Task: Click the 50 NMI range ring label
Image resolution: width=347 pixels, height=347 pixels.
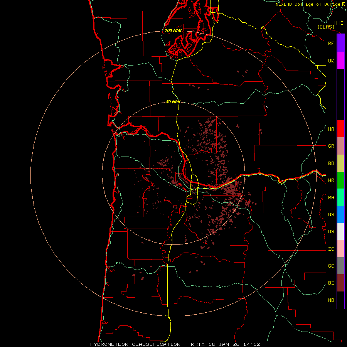Action: [173, 102]
